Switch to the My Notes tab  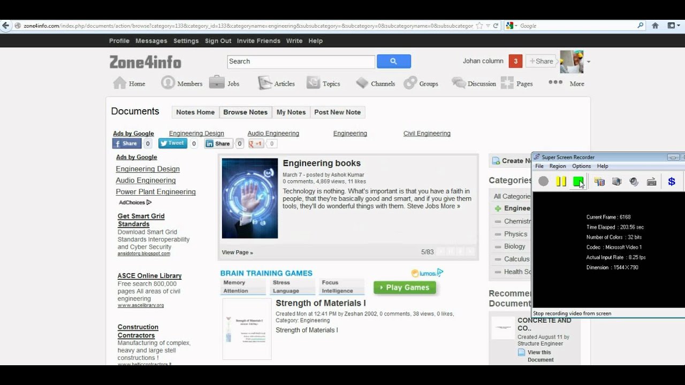click(291, 112)
